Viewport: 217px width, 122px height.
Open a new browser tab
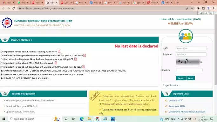[178, 3]
